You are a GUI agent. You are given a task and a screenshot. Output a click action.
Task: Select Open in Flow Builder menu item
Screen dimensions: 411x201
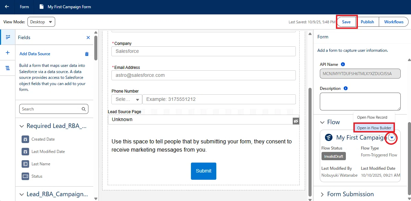(x=374, y=128)
